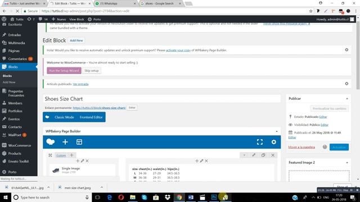The width and height of the screenshot is (360, 202).
Task: Bookmark this page with the star icon
Action: click(311, 11)
